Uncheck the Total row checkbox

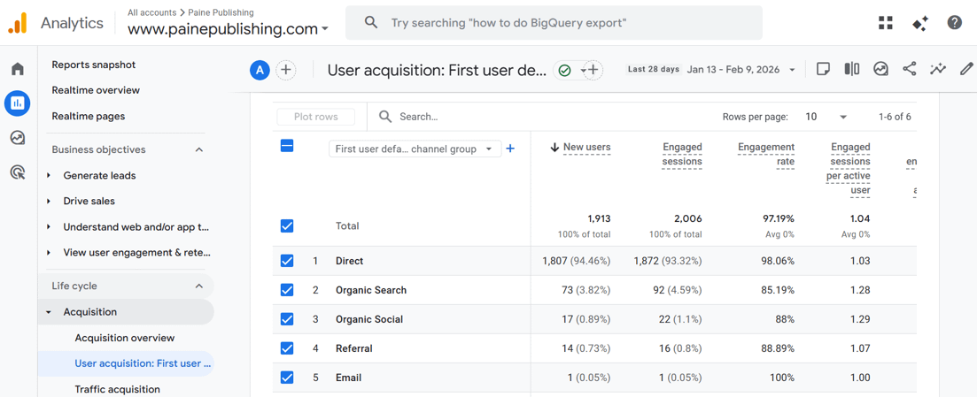click(x=287, y=225)
